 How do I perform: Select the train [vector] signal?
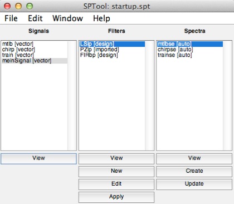[35, 55]
